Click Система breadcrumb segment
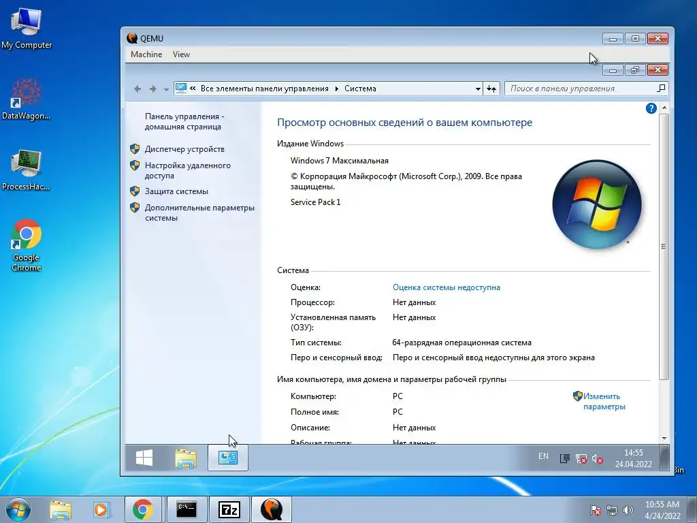 click(360, 89)
